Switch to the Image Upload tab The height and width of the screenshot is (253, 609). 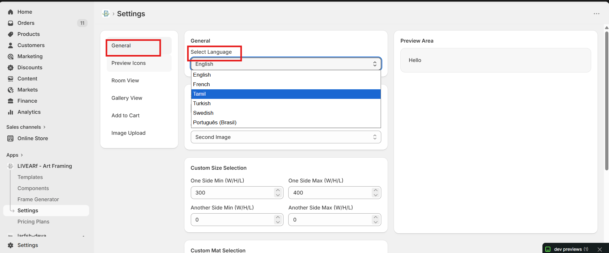139,133
